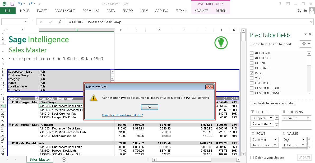315x163 pixels.
Task: Click the warning triangle icon in dialog
Action: tap(93, 98)
